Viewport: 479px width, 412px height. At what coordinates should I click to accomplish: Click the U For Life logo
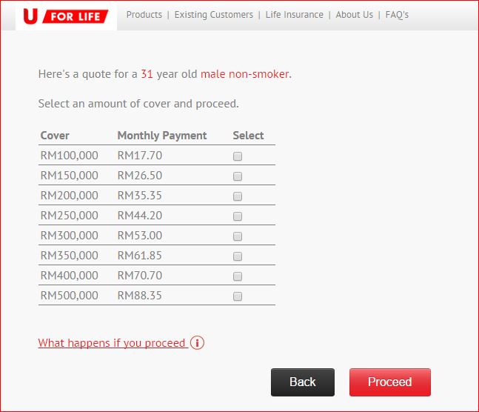click(x=66, y=16)
